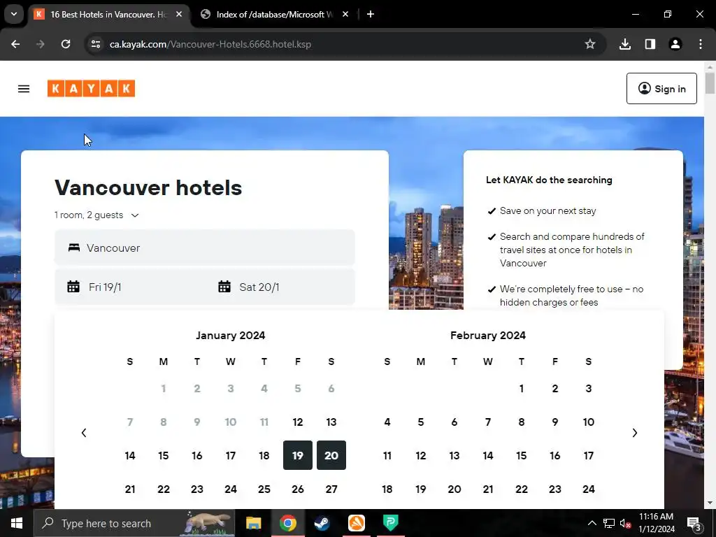Select January 27 in calendar

click(331, 489)
